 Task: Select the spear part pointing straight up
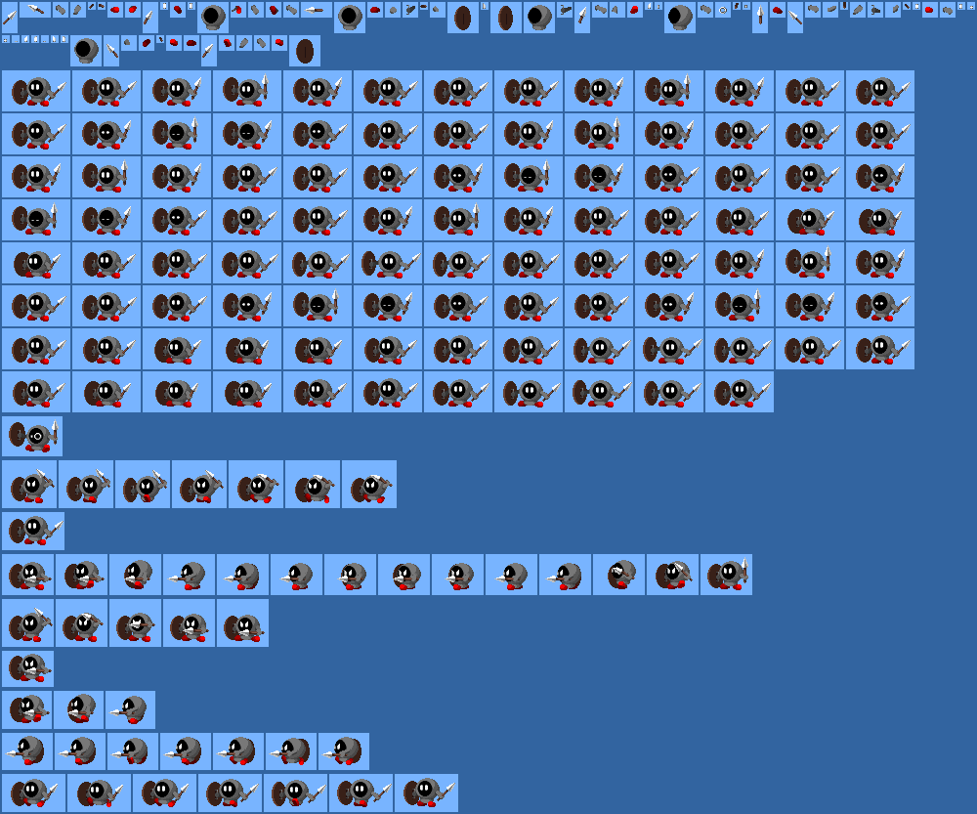click(x=760, y=18)
